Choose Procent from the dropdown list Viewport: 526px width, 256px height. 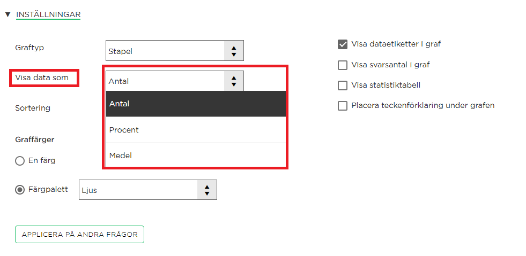point(196,130)
